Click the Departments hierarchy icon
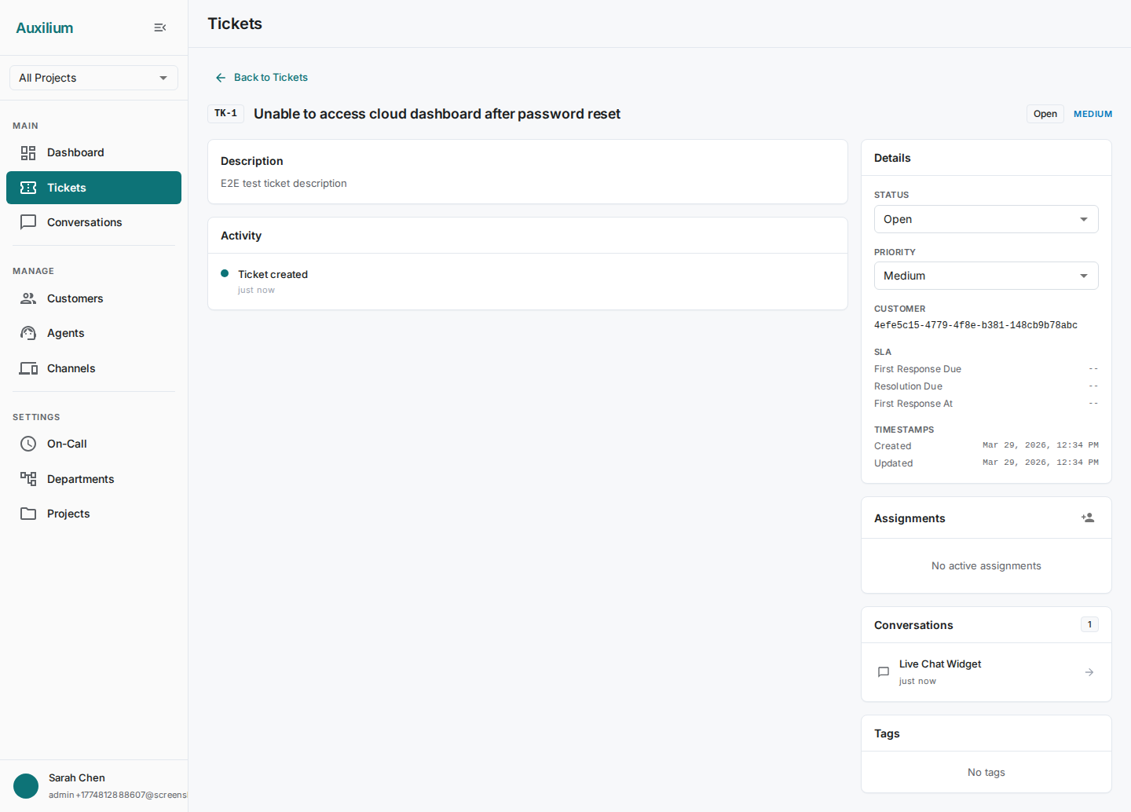Screen dimensions: 1131x812 (28, 479)
